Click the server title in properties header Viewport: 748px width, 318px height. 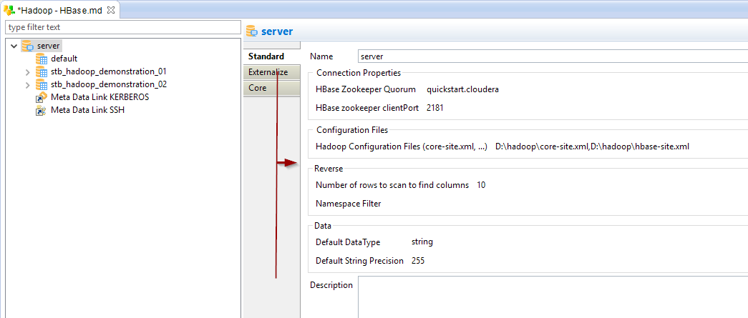[277, 32]
